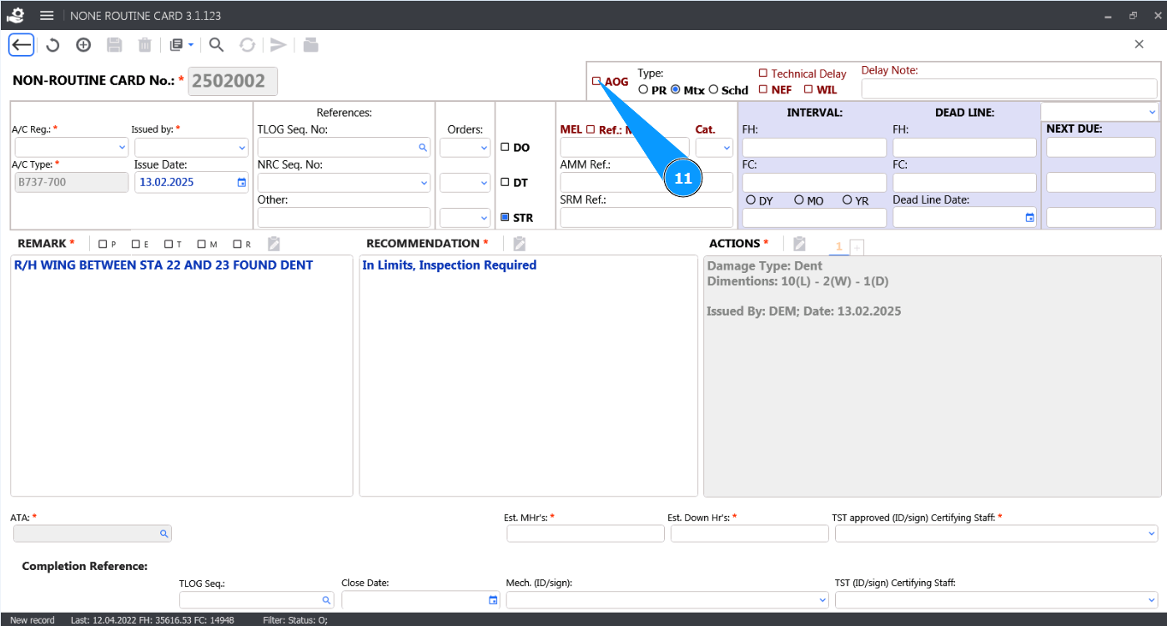This screenshot has height=626, width=1167.
Task: Open calendar picker for Issue Date
Action: pos(242,182)
